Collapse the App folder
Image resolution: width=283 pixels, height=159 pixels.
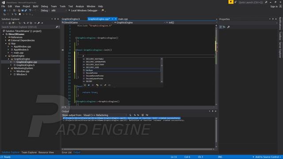tap(6, 43)
